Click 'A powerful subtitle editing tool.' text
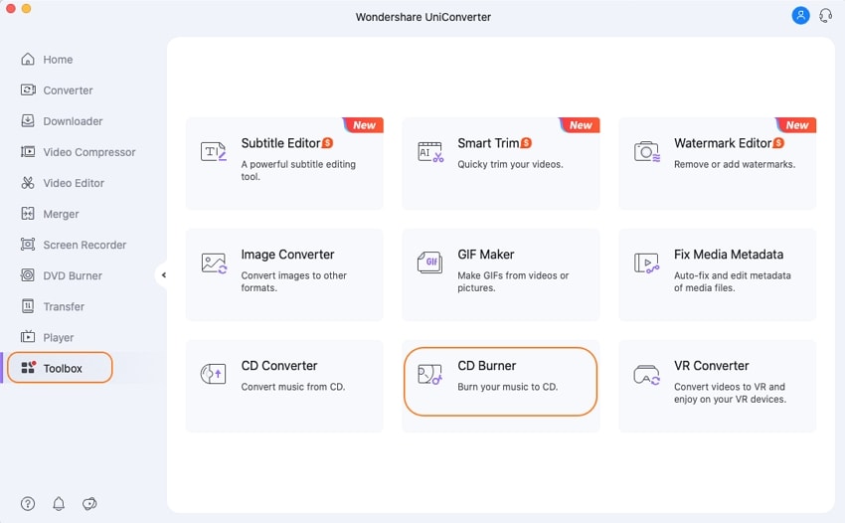The width and height of the screenshot is (845, 523). 298,170
